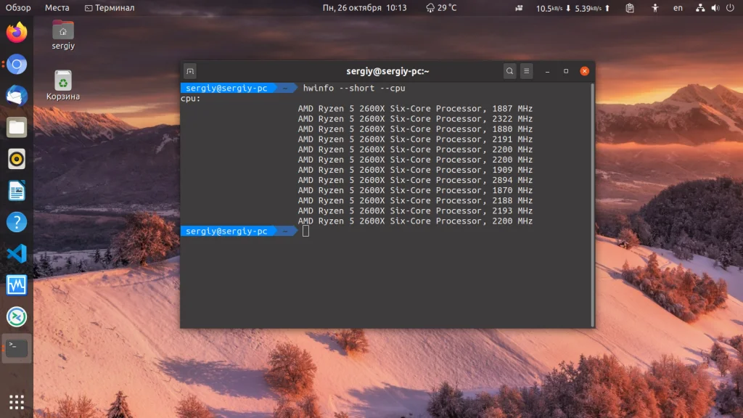Open the power menu icon

click(x=730, y=7)
